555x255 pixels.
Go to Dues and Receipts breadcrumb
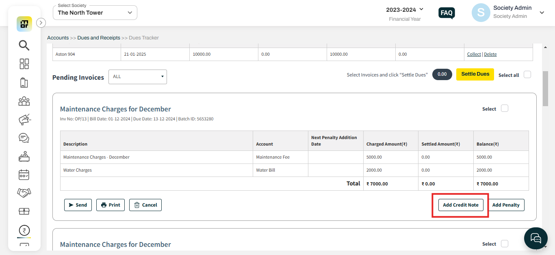click(98, 37)
